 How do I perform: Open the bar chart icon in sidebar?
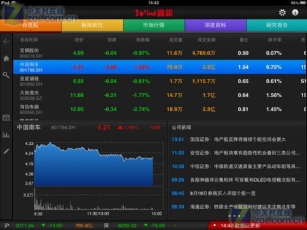6,135
